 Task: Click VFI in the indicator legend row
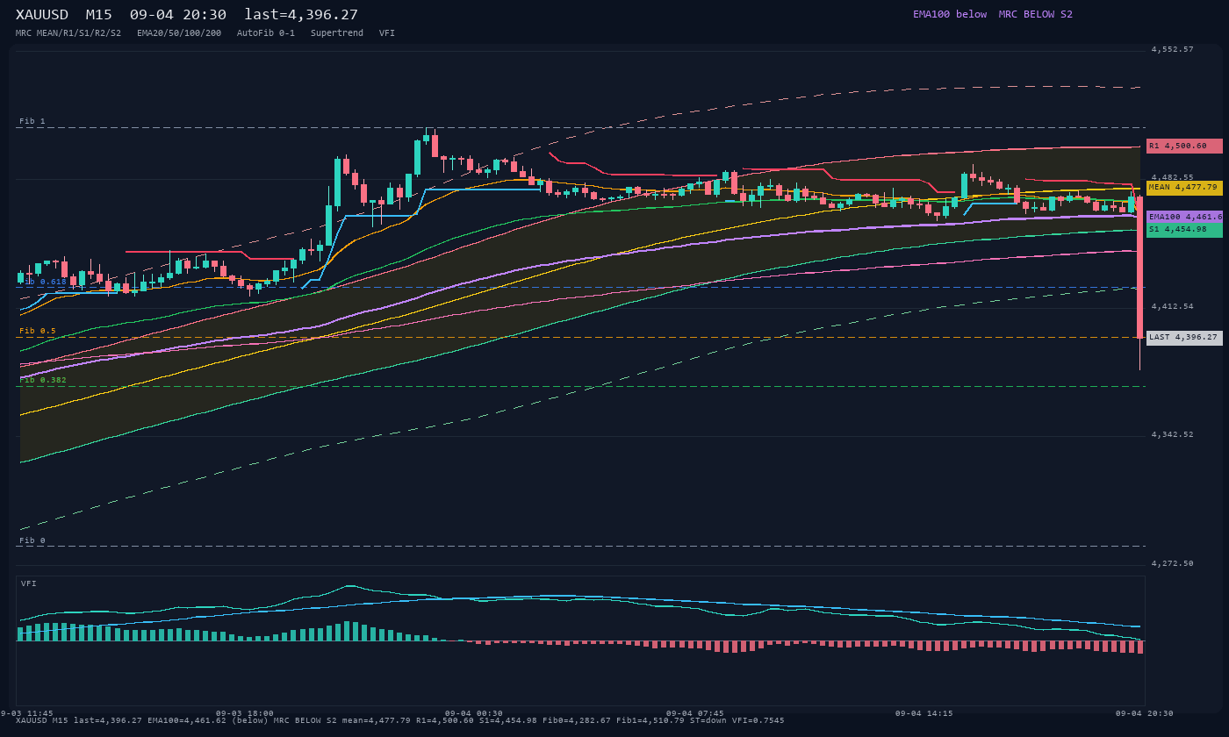(387, 33)
